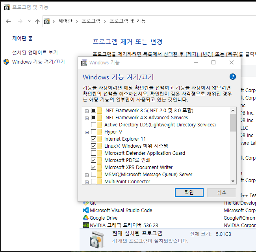Click the Git icon in program list

point(86,203)
